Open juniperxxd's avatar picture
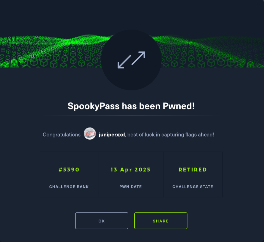Screen dimensions: 264x242 (90, 134)
